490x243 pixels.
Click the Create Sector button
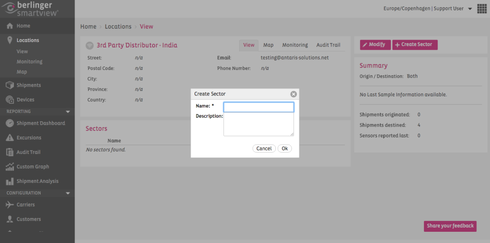pos(415,44)
